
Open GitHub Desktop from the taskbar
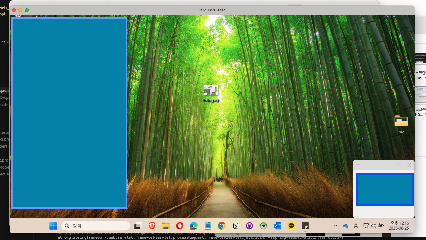click(x=250, y=226)
